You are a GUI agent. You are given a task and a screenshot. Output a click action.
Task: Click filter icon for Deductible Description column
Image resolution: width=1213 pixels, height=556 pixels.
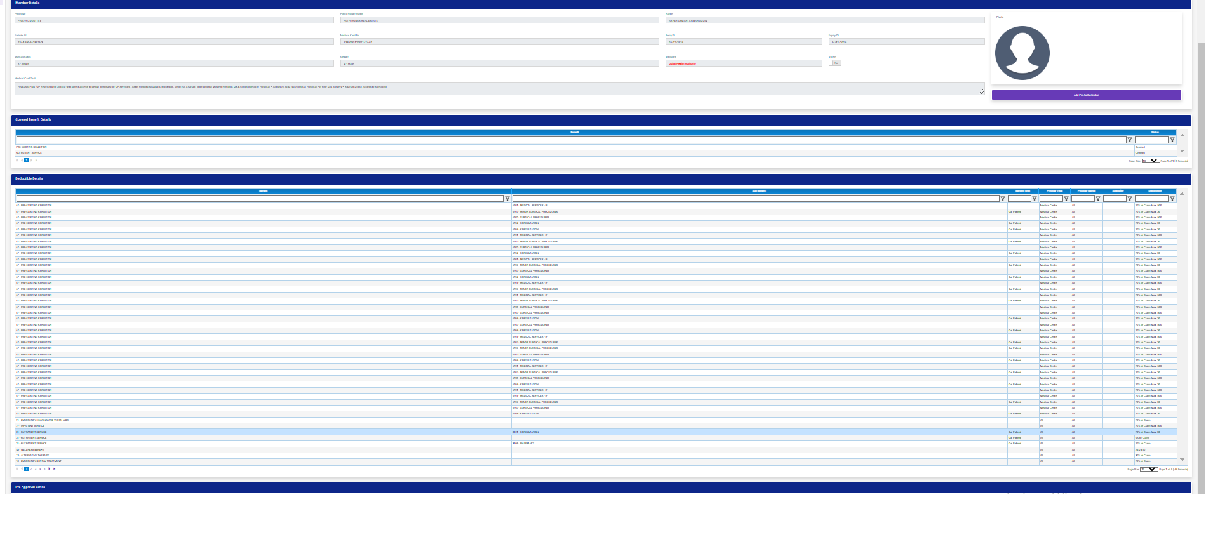click(1172, 199)
